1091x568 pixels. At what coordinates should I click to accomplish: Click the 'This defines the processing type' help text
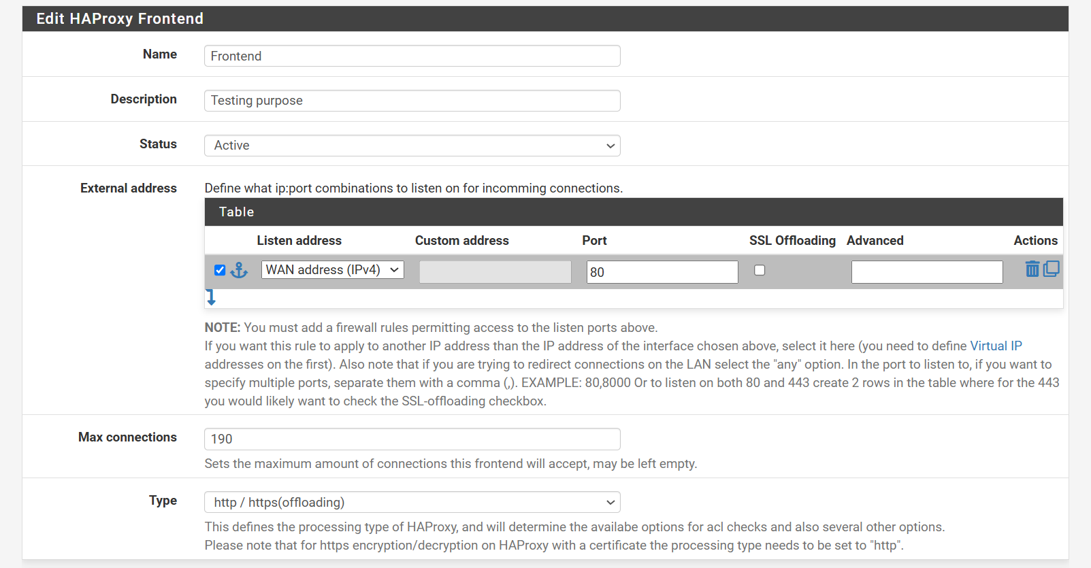click(574, 527)
